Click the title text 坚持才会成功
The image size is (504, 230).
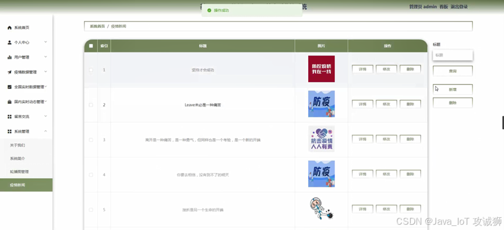203,70
